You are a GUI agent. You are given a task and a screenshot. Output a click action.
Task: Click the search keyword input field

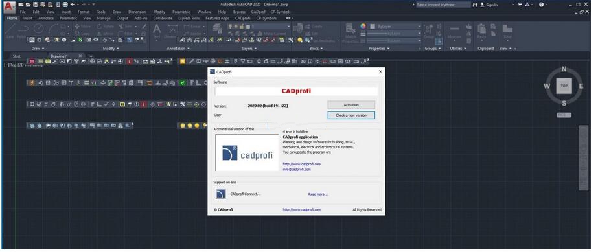pos(443,5)
